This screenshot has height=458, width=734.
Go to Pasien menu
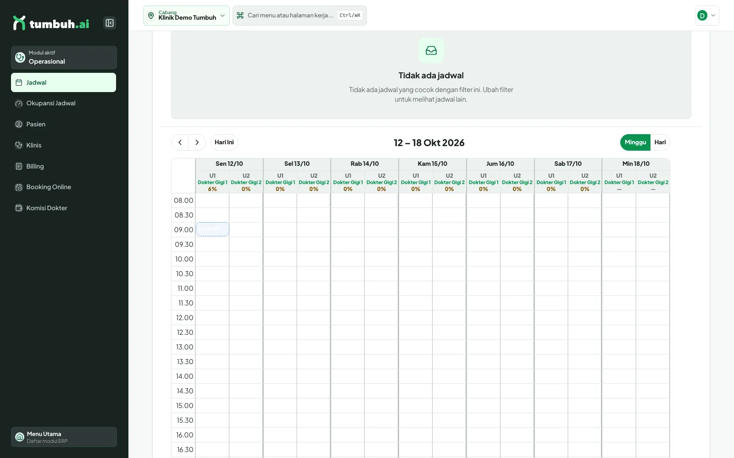(63, 124)
